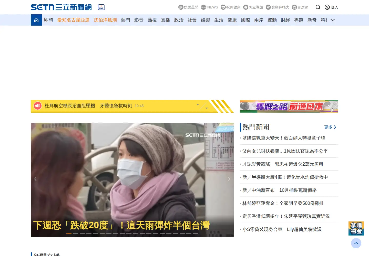Click the SETN 三立新聞網 logo
The height and width of the screenshot is (256, 369).
point(61,7)
